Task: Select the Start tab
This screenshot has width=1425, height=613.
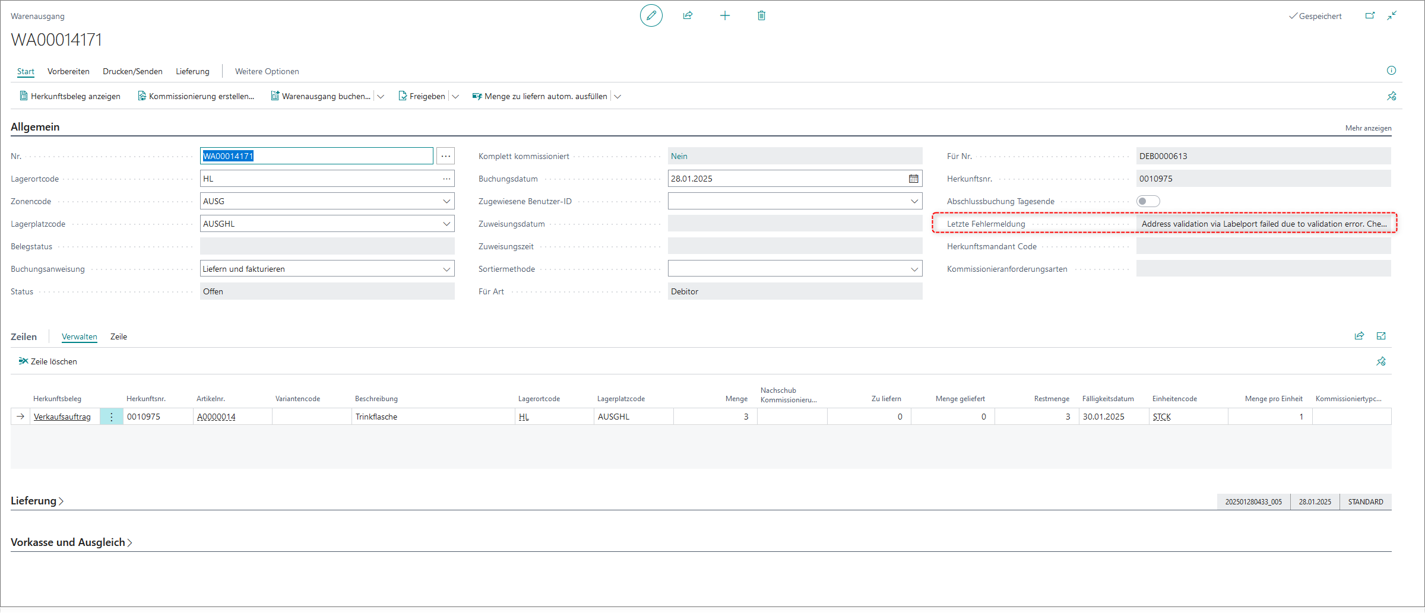Action: point(26,71)
